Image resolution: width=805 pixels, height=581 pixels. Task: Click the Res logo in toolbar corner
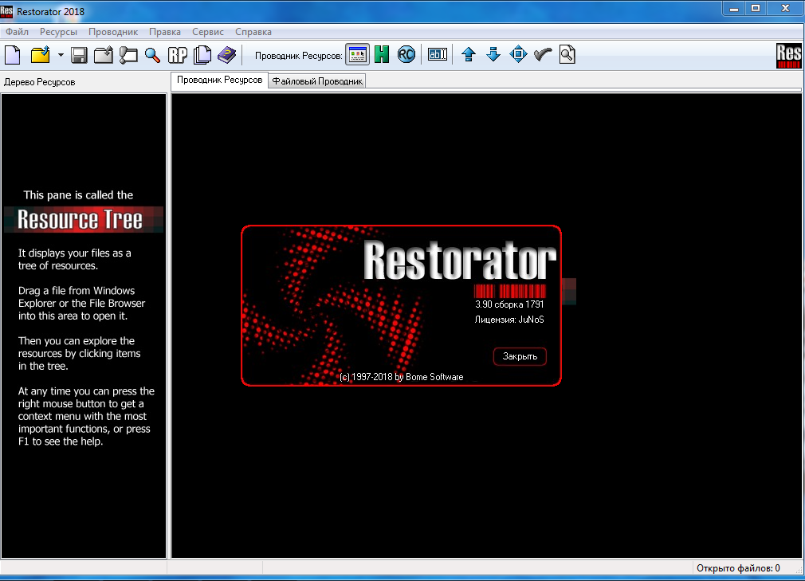[788, 56]
